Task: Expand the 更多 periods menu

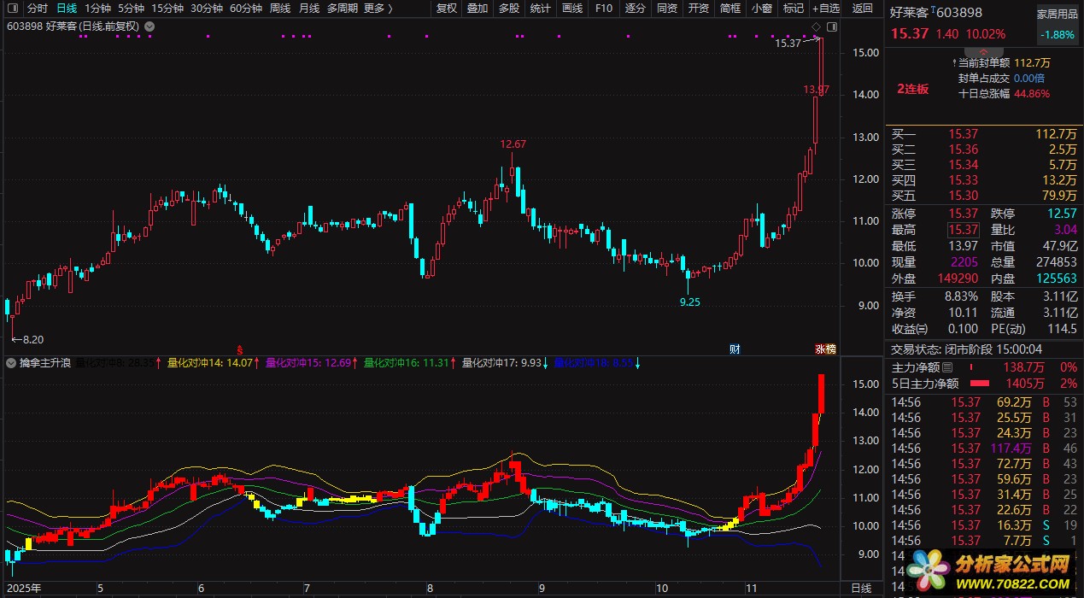Action: (x=378, y=8)
